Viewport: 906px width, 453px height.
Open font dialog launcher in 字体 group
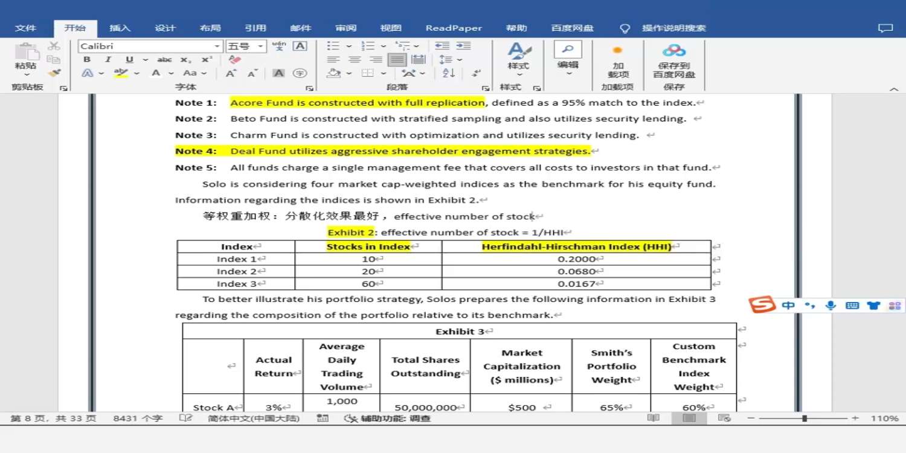click(309, 88)
